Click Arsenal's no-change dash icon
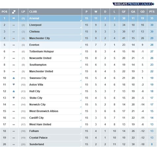 coord(14,18)
